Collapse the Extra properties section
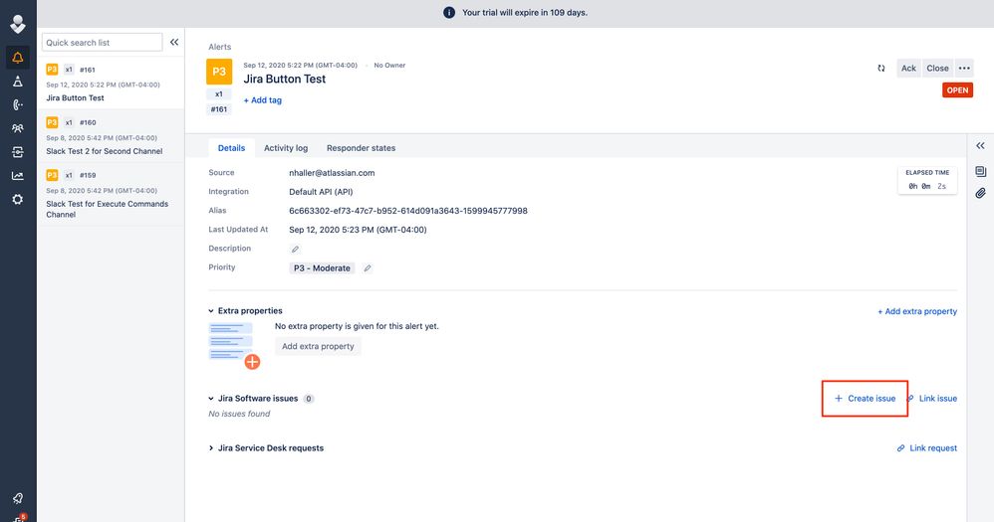This screenshot has width=994, height=522. tap(211, 310)
